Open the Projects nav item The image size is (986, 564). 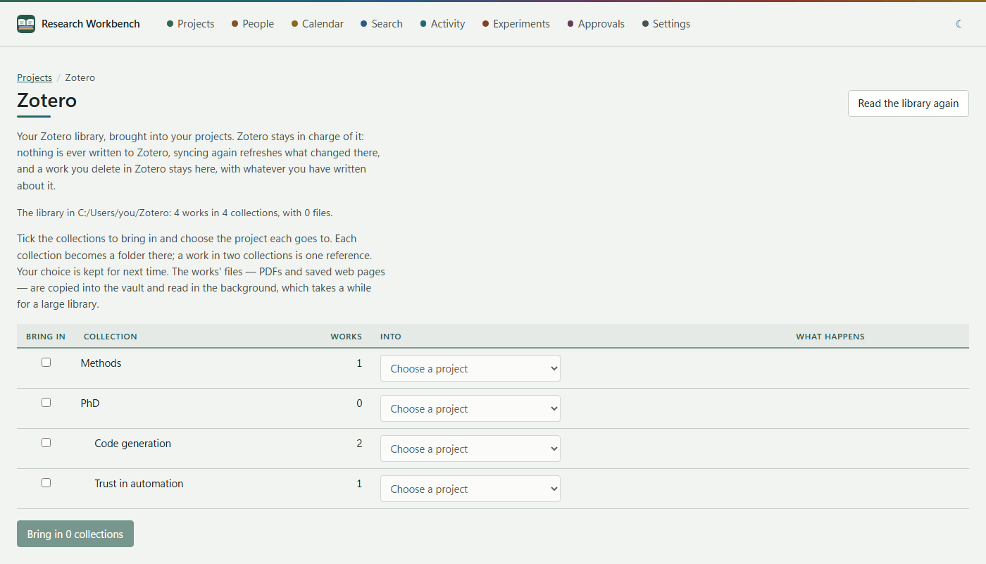click(191, 24)
